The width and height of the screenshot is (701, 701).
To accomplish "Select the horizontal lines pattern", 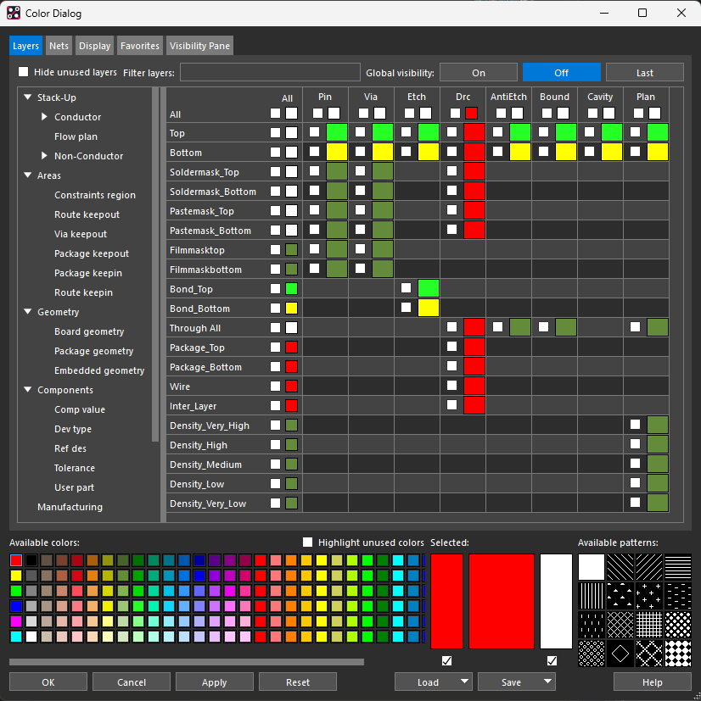I will pyautogui.click(x=678, y=567).
